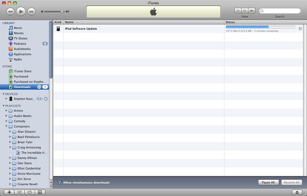
Task: Click the sidebar scrollbar thumb
Action: pyautogui.click(x=51, y=50)
